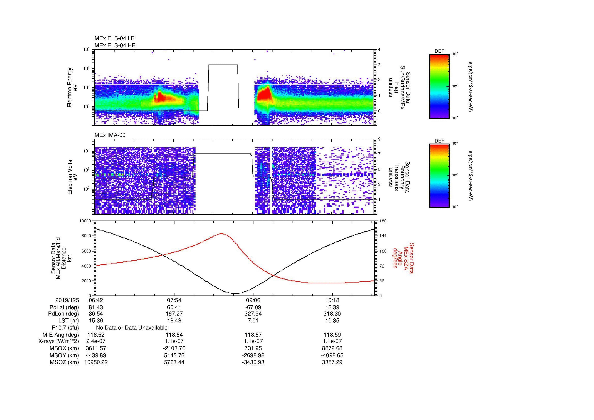Click the time tick label '06:42'
The width and height of the screenshot is (594, 420).
tap(96, 300)
